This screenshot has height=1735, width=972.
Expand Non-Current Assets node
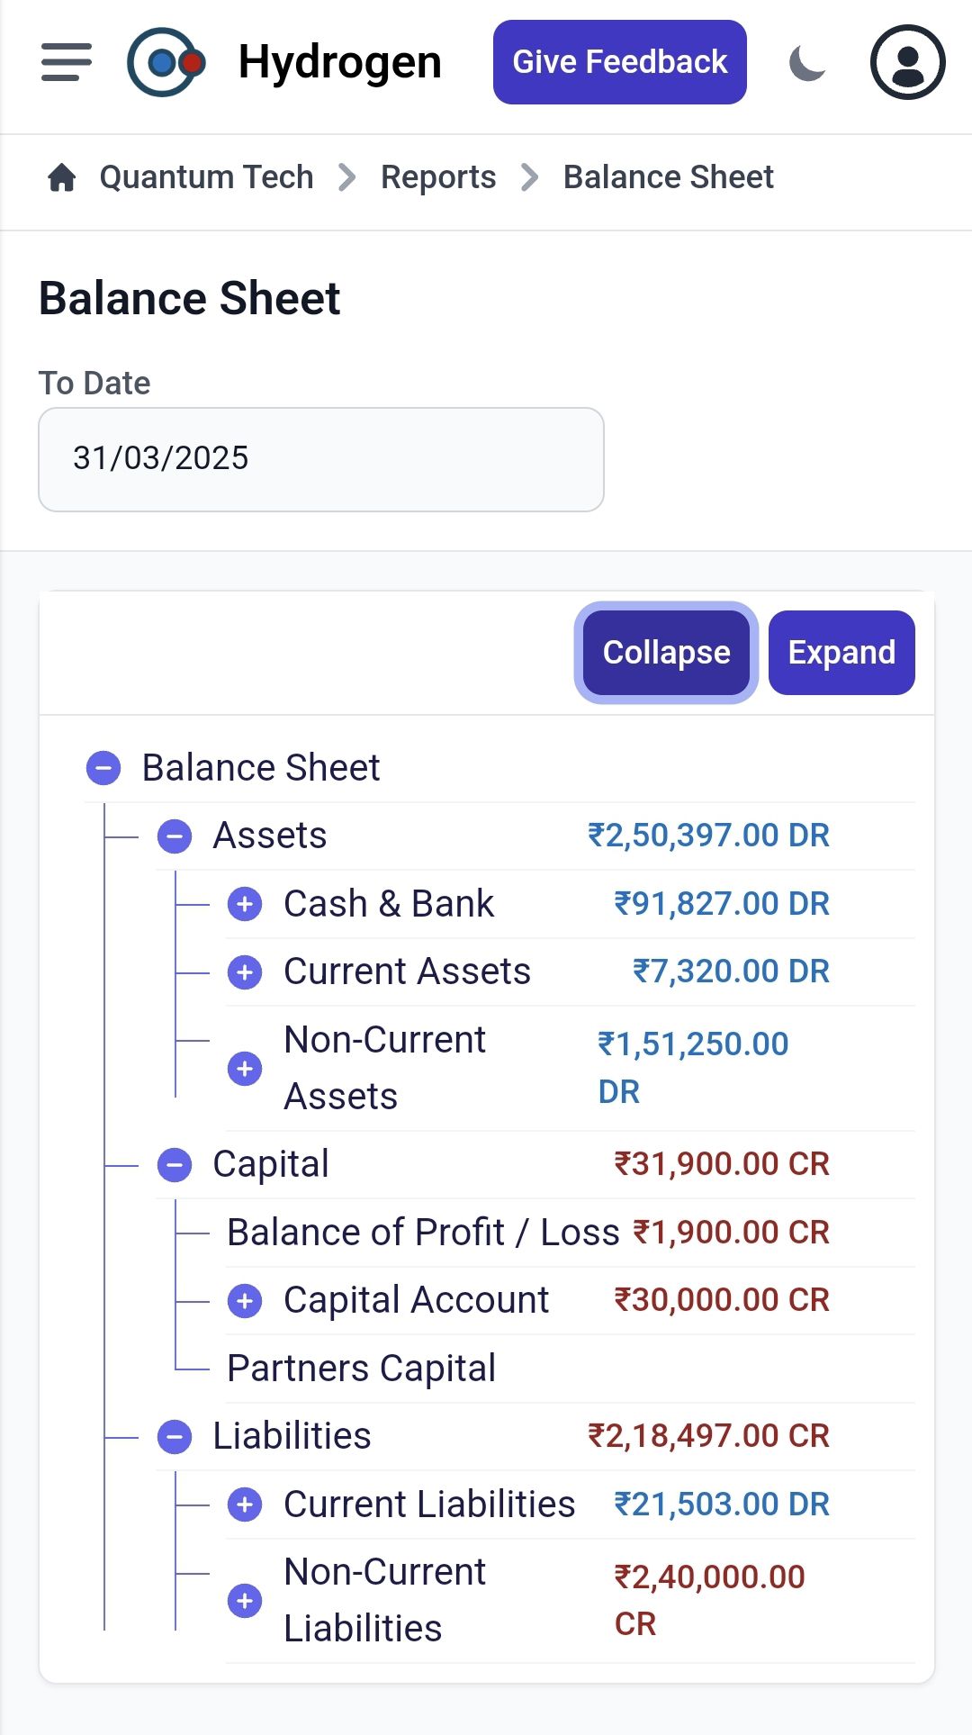[x=245, y=1069]
